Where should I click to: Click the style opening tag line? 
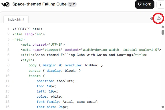click(27, 60)
